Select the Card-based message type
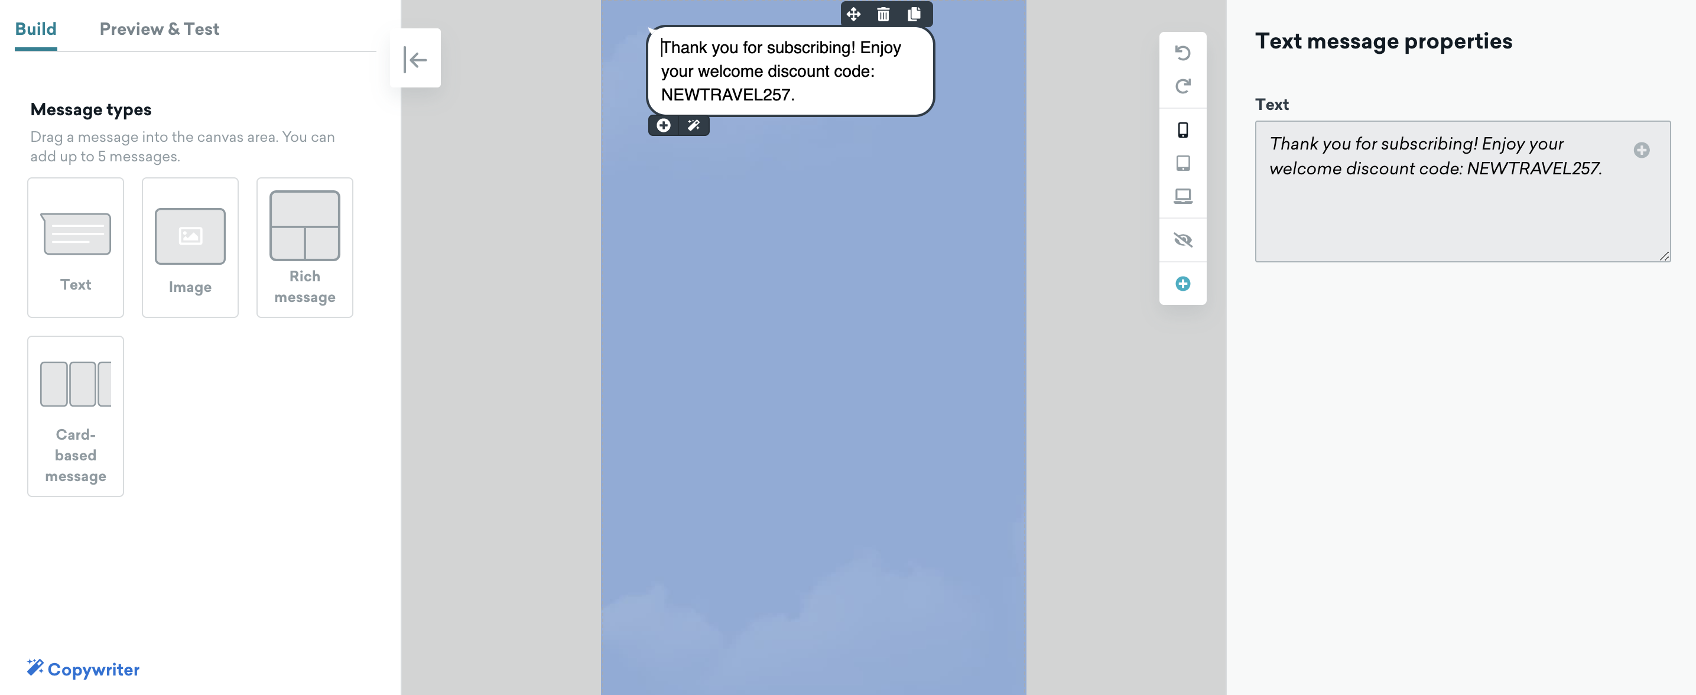The width and height of the screenshot is (1696, 695). [x=76, y=415]
